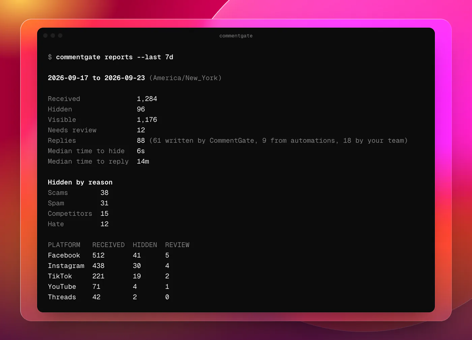472x340 pixels.
Task: Click the Instagram platform row name
Action: coord(66,266)
